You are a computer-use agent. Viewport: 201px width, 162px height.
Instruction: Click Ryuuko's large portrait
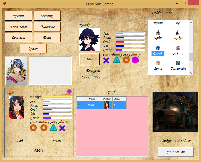pos(89,40)
